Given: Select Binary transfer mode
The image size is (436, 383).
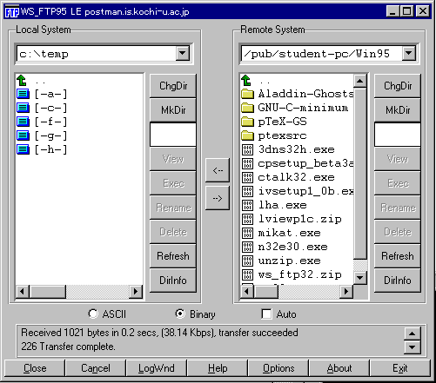Looking at the screenshot, I should [x=180, y=314].
